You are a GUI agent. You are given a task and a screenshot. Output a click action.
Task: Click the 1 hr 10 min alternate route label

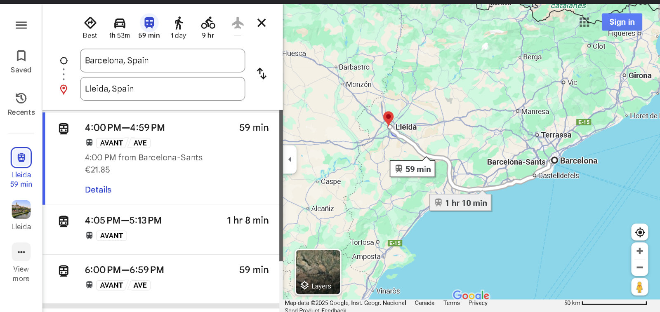[461, 203]
